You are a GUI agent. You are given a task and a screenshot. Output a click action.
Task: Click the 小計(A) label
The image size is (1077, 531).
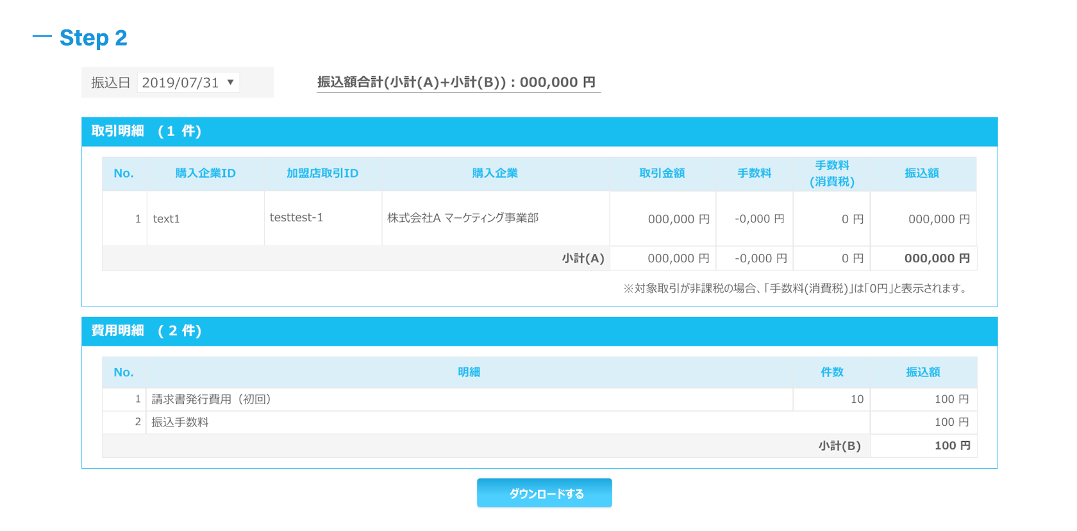(583, 258)
